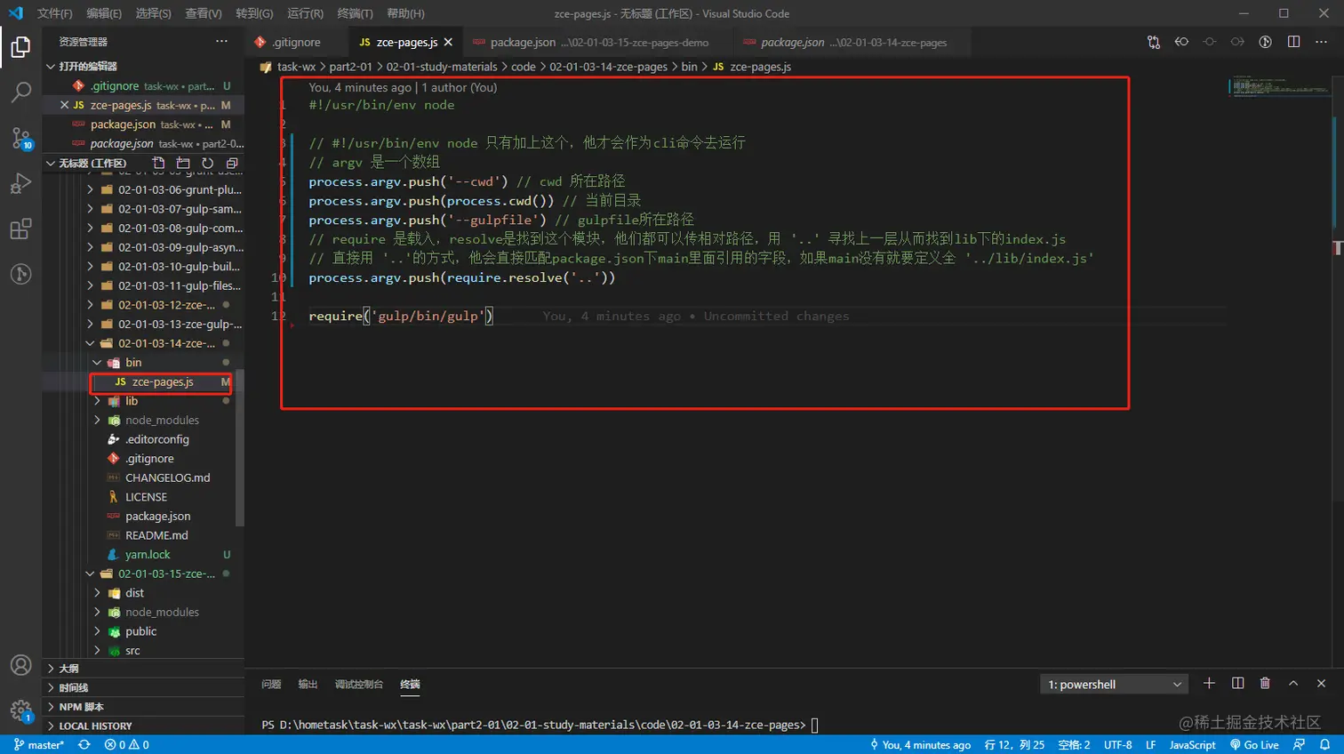The width and height of the screenshot is (1344, 754).
Task: Switch to the 问题 problems panel tab
Action: [271, 684]
